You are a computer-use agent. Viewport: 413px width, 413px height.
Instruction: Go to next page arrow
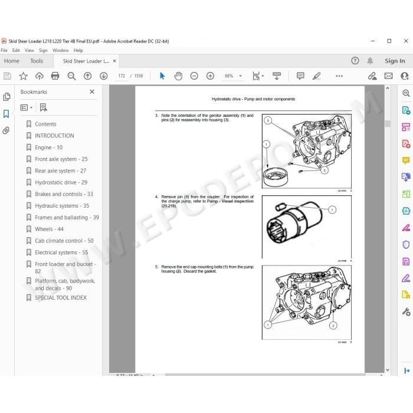(103, 76)
